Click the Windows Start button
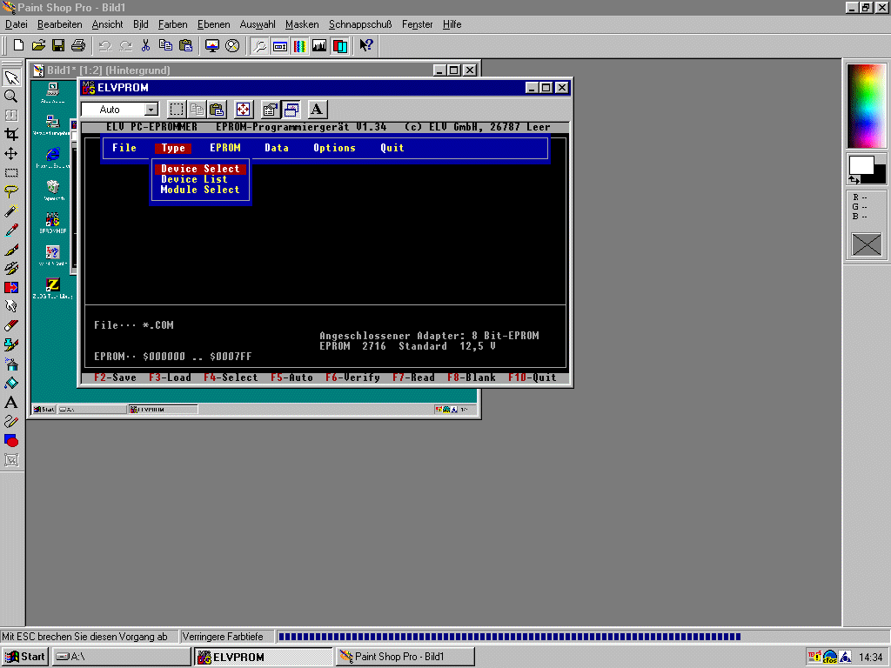 24,657
